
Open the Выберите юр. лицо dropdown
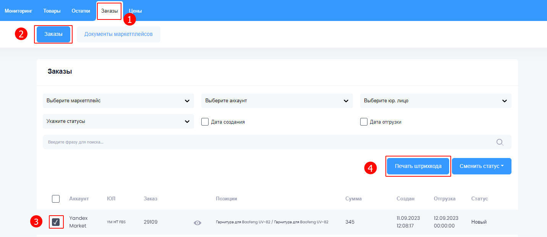point(435,101)
